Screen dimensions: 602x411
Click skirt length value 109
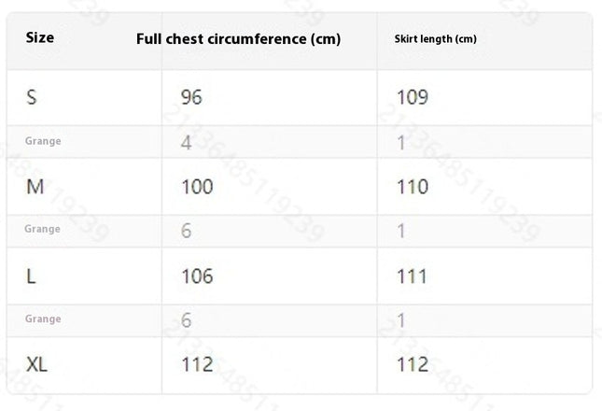413,97
